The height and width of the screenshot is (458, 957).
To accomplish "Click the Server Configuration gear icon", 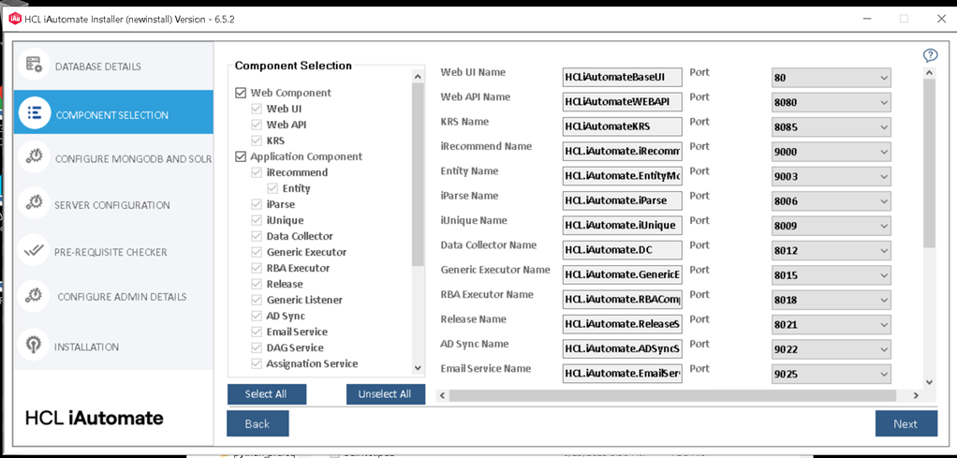I will 34,203.
